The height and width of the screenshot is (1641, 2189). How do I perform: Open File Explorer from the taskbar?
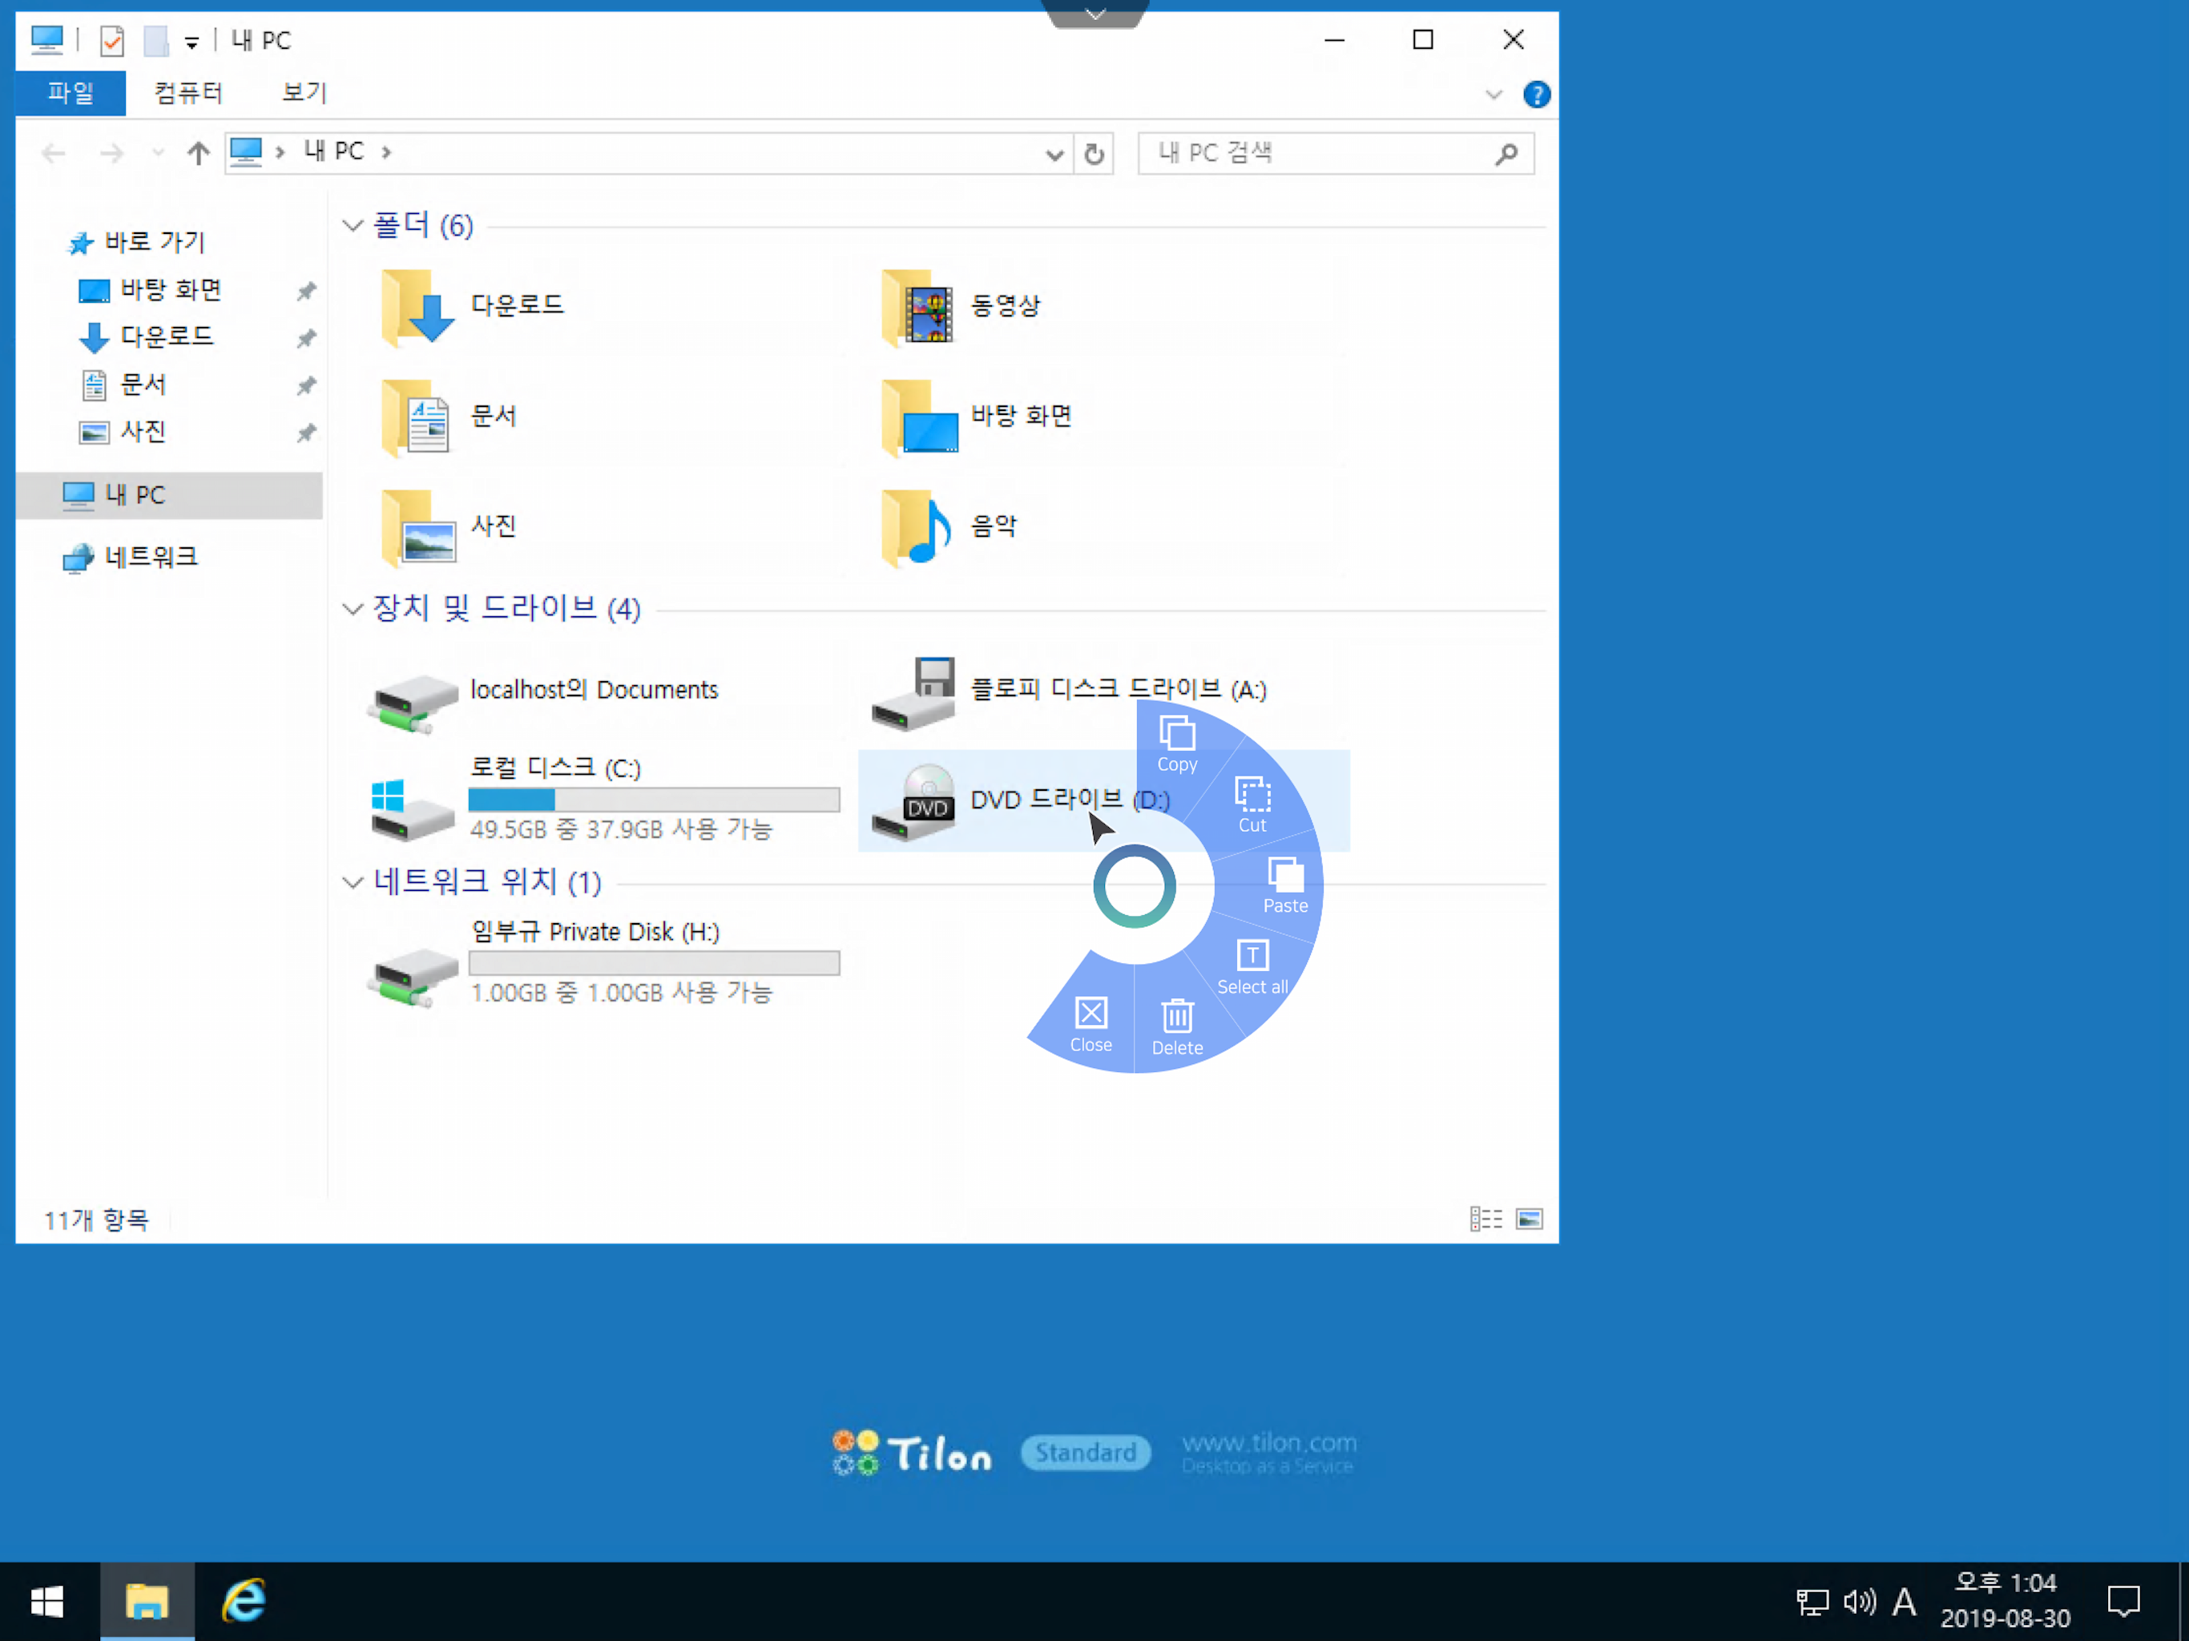pyautogui.click(x=147, y=1600)
